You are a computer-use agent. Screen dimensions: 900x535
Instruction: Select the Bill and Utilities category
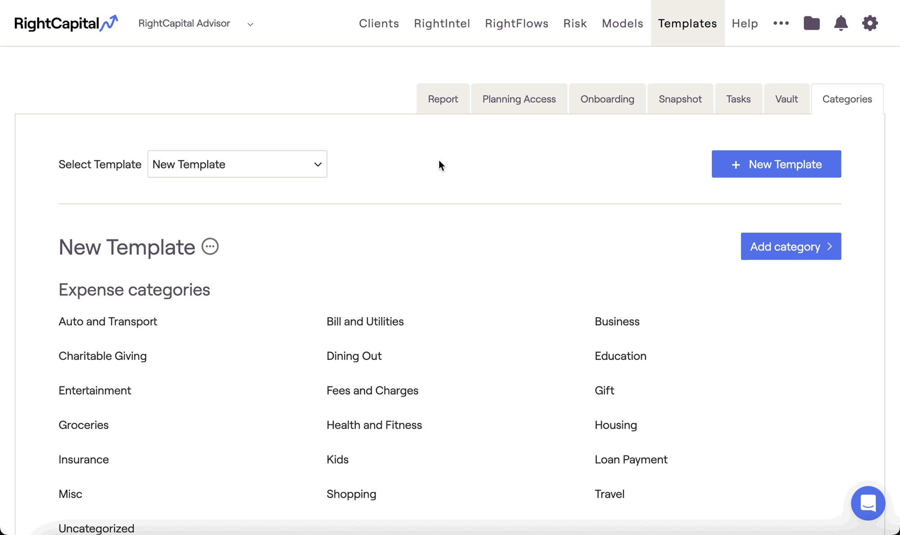(365, 322)
